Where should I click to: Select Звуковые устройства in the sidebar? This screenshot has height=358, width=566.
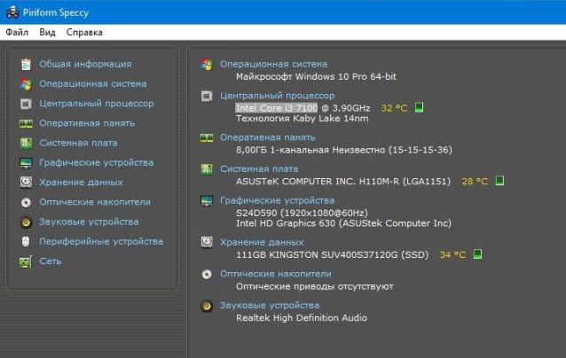pos(89,222)
